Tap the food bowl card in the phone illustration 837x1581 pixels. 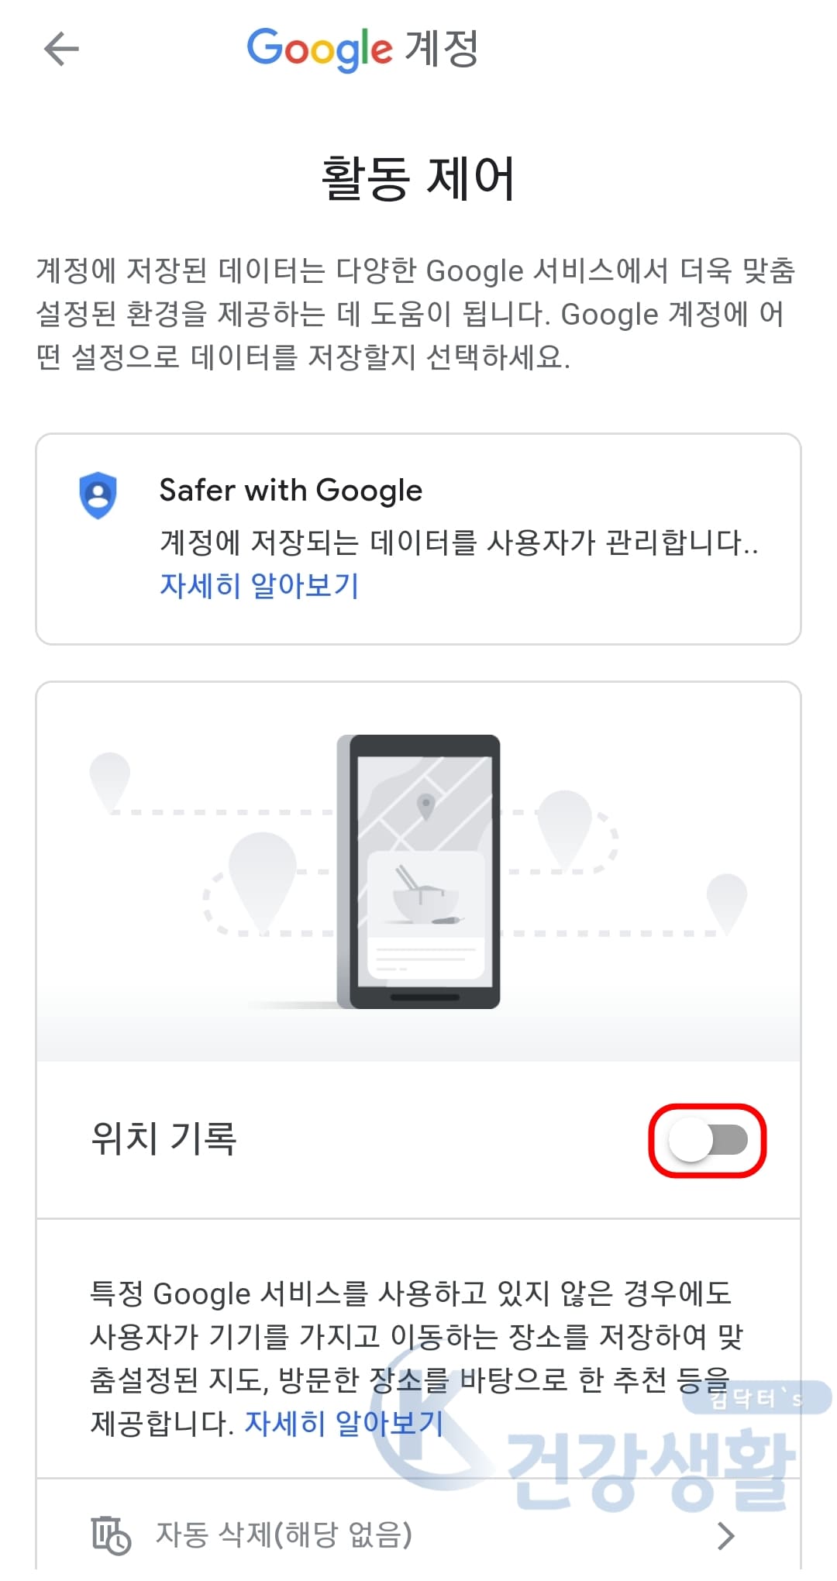(x=425, y=915)
